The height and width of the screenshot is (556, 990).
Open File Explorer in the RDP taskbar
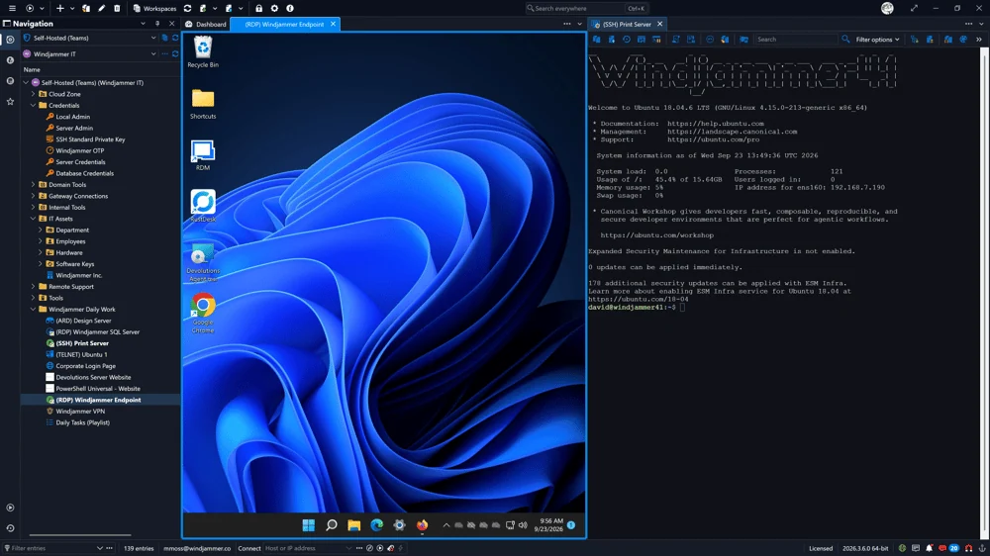353,525
